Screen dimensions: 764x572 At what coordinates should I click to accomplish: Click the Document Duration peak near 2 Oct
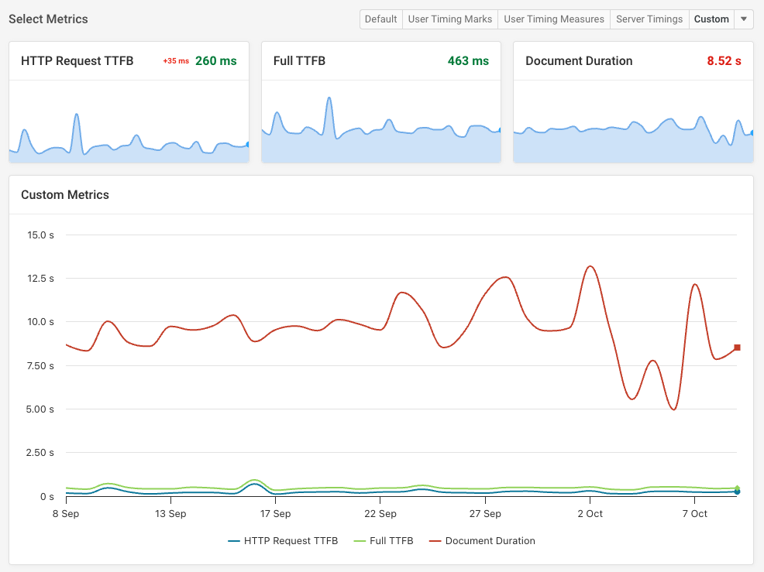[590, 266]
